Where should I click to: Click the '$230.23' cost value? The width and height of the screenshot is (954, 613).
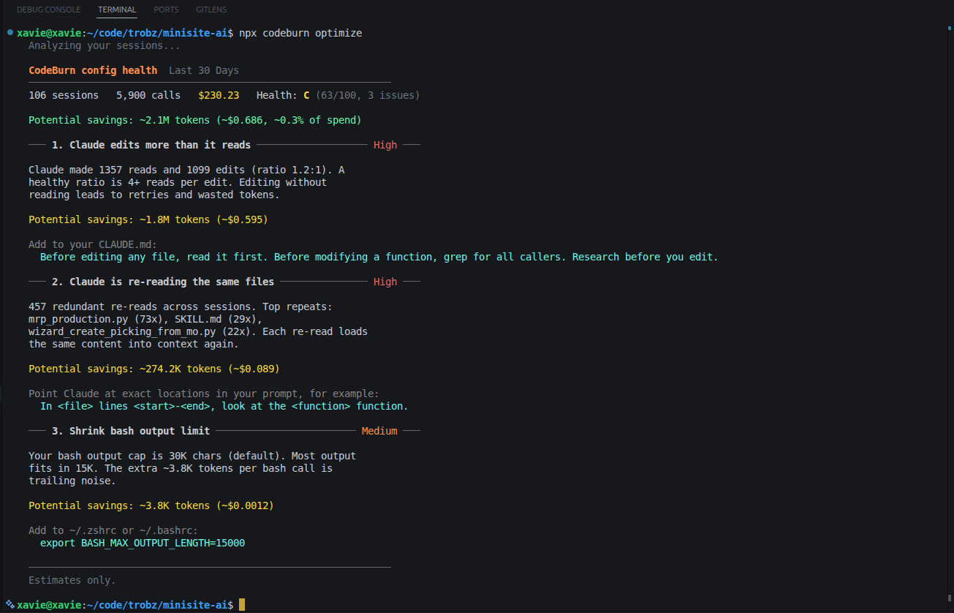coord(219,95)
